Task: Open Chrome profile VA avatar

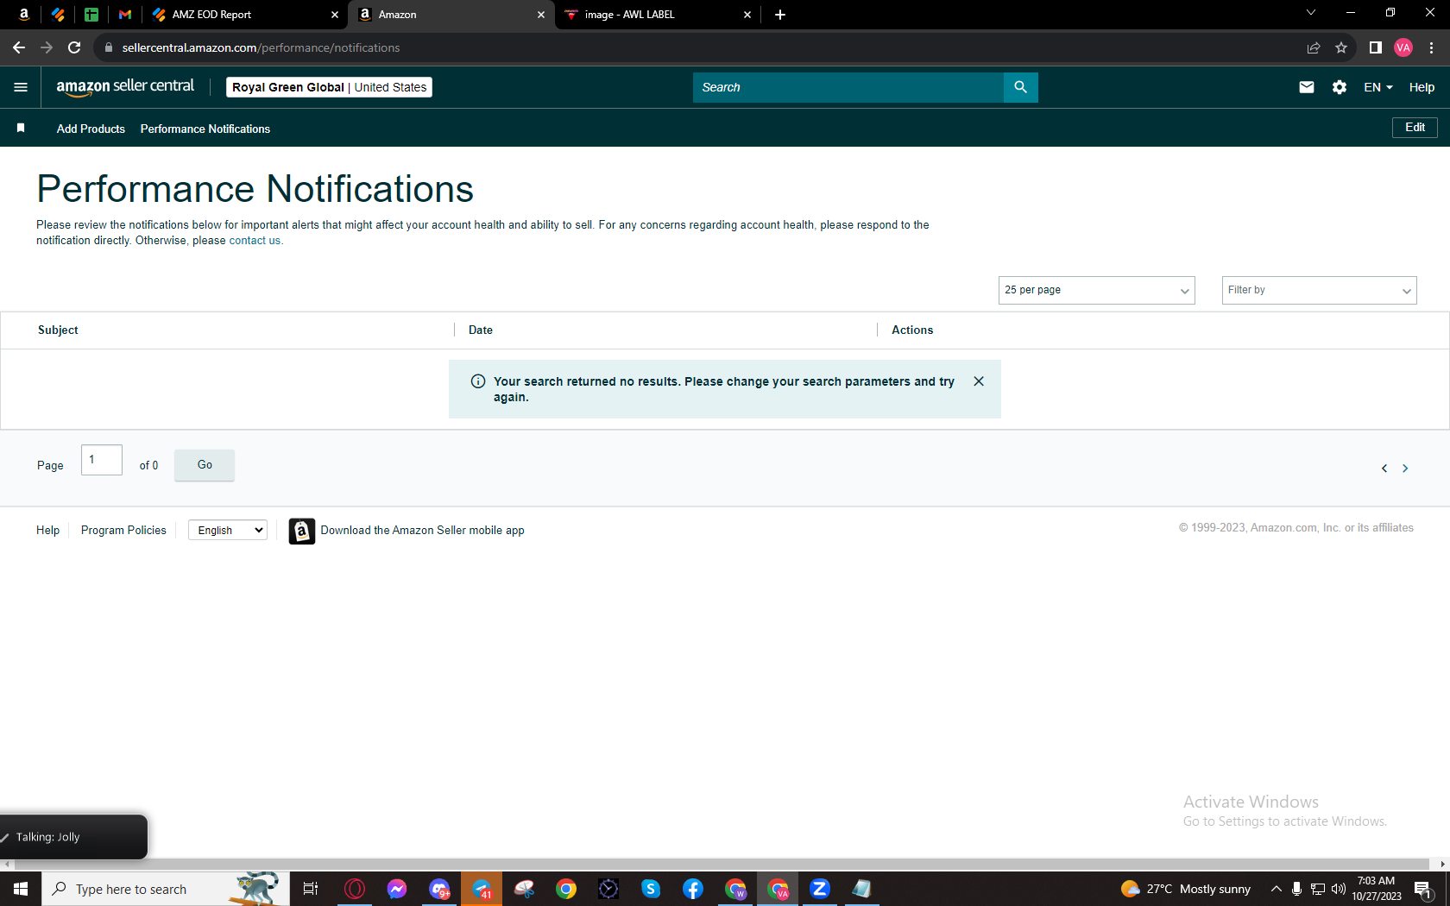Action: click(x=1403, y=47)
